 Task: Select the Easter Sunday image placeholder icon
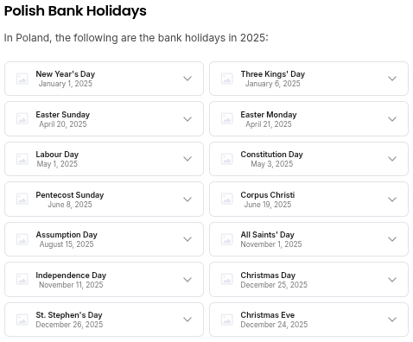(x=22, y=118)
